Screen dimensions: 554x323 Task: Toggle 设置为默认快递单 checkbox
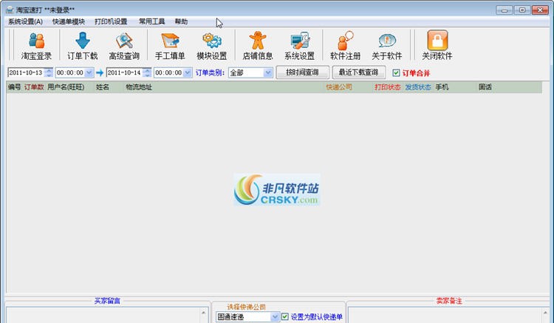point(285,316)
